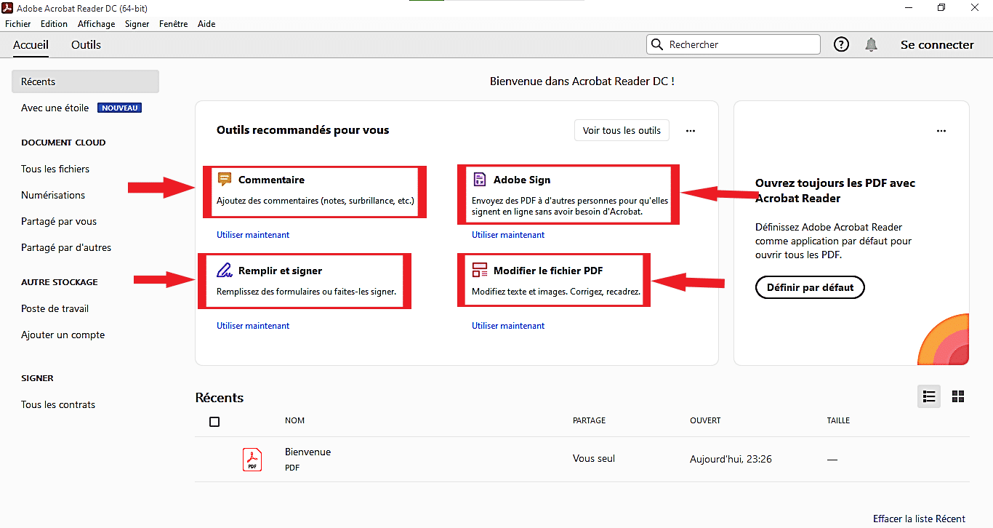Open the notifications bell icon
Image resolution: width=993 pixels, height=528 pixels.
tap(871, 44)
